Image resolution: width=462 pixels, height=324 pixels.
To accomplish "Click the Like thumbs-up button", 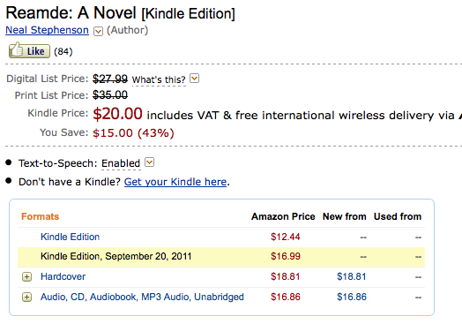I will click(x=29, y=50).
